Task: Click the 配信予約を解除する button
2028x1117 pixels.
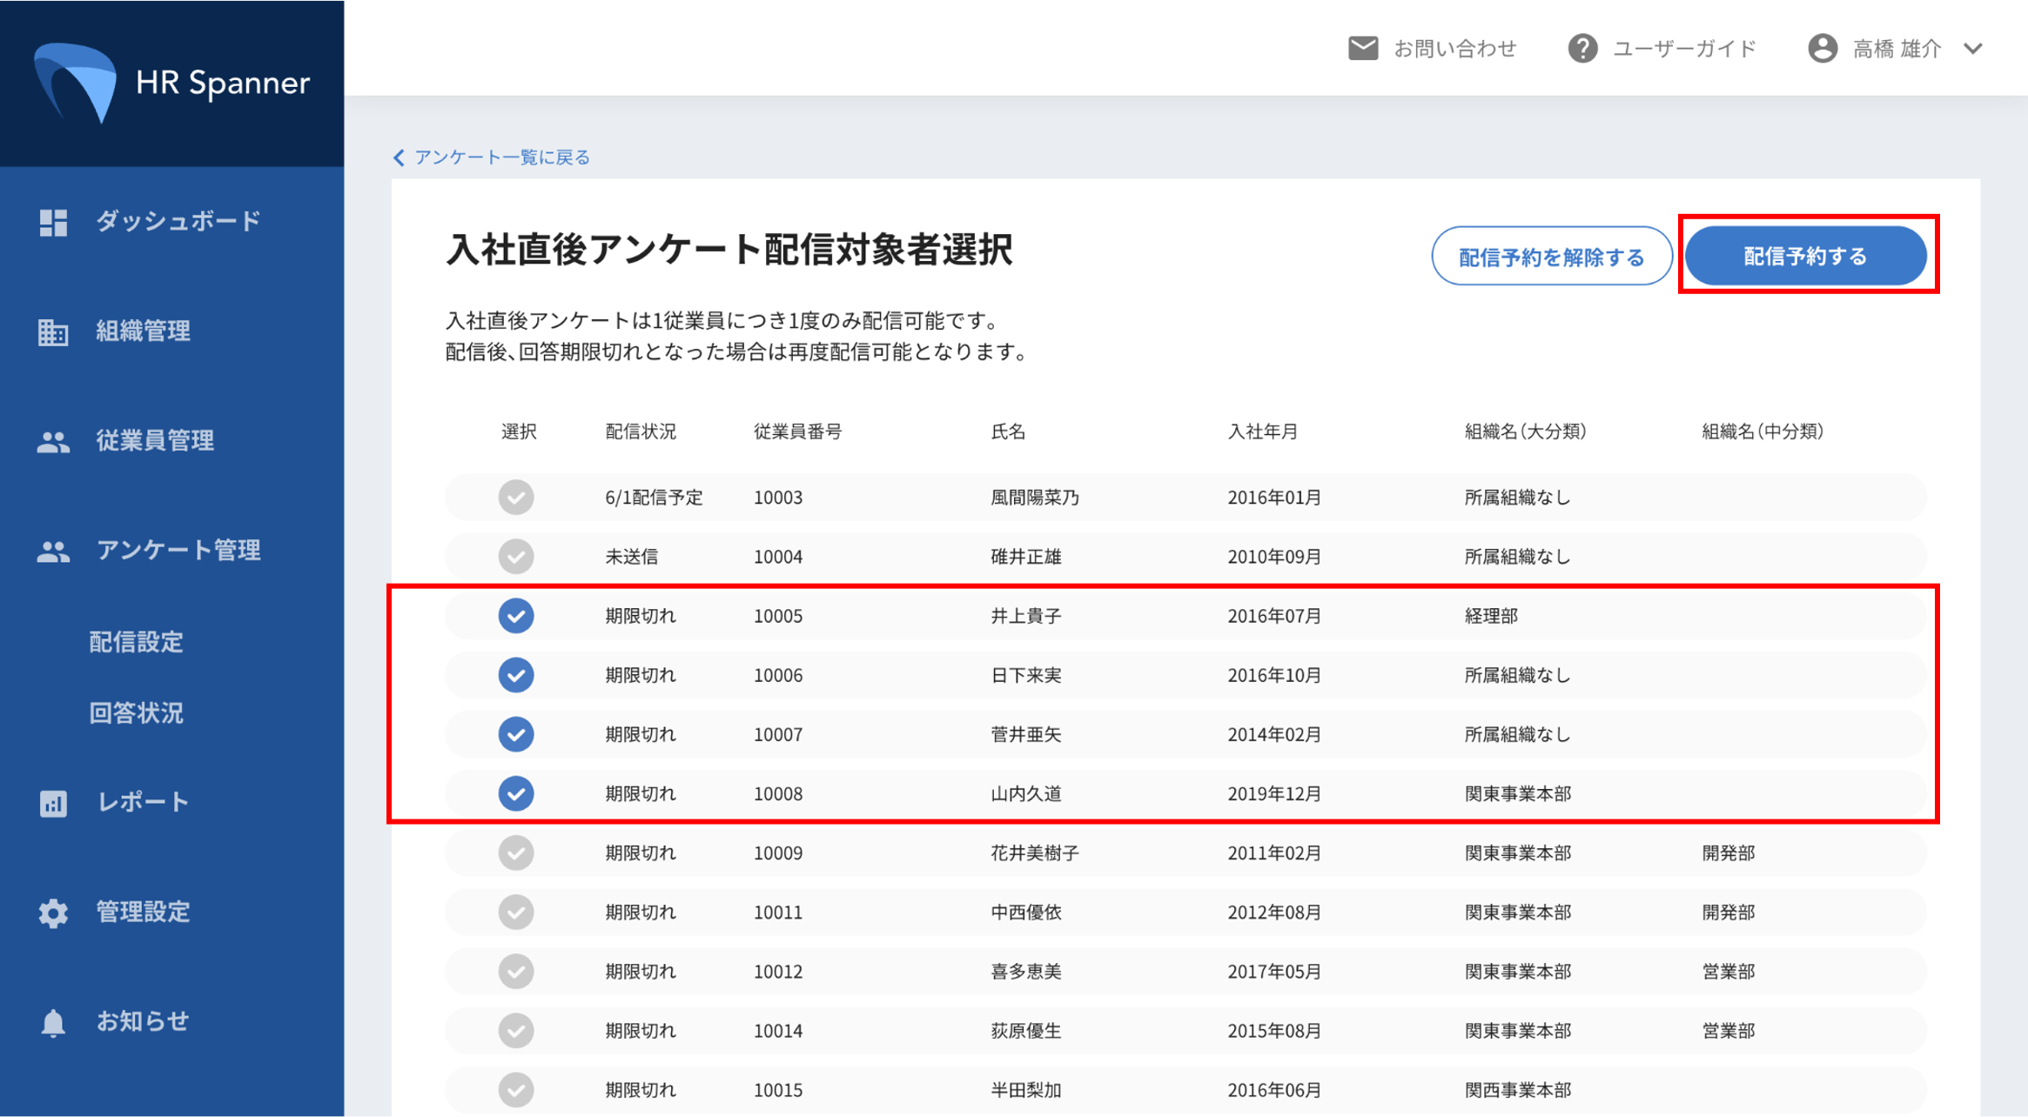Action: click(x=1551, y=257)
